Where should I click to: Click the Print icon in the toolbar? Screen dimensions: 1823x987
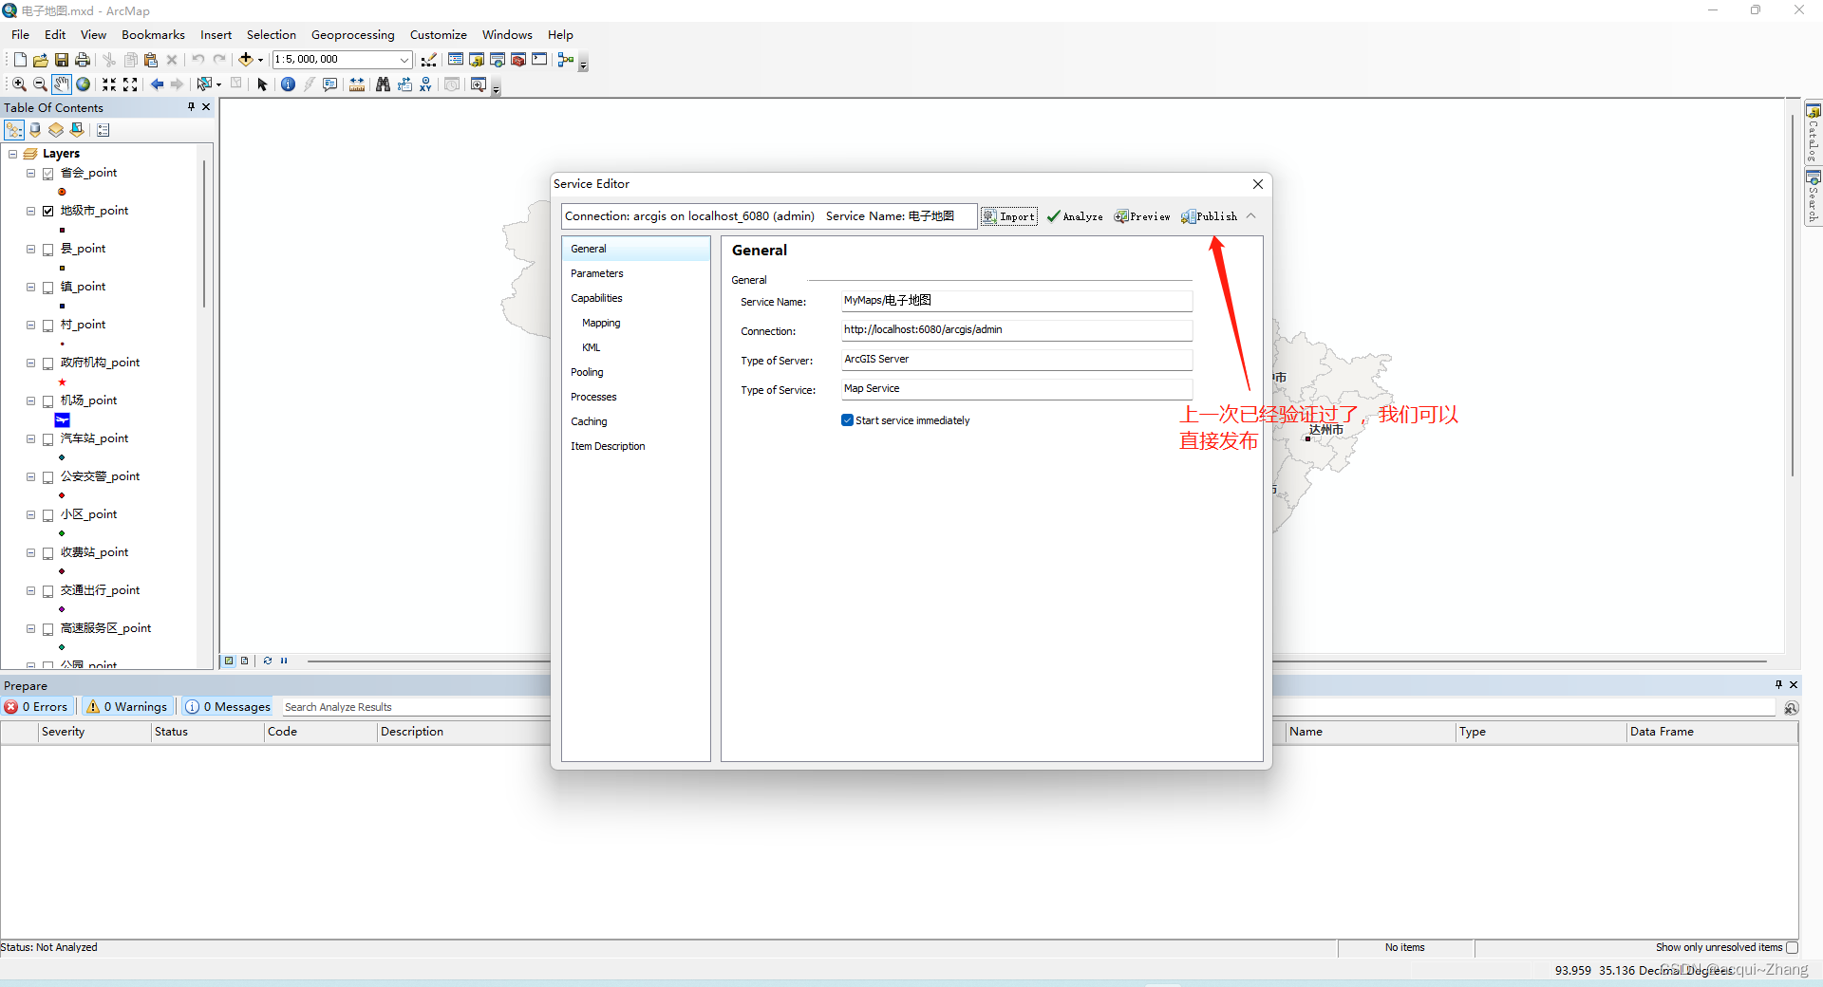pyautogui.click(x=83, y=60)
